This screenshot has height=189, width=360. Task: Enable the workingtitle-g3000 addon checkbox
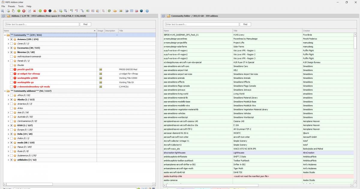(x=11, y=78)
